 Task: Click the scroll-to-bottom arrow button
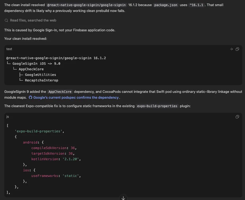coord(123,198)
